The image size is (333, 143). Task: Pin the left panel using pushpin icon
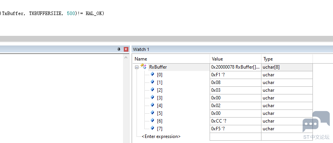click(119, 49)
